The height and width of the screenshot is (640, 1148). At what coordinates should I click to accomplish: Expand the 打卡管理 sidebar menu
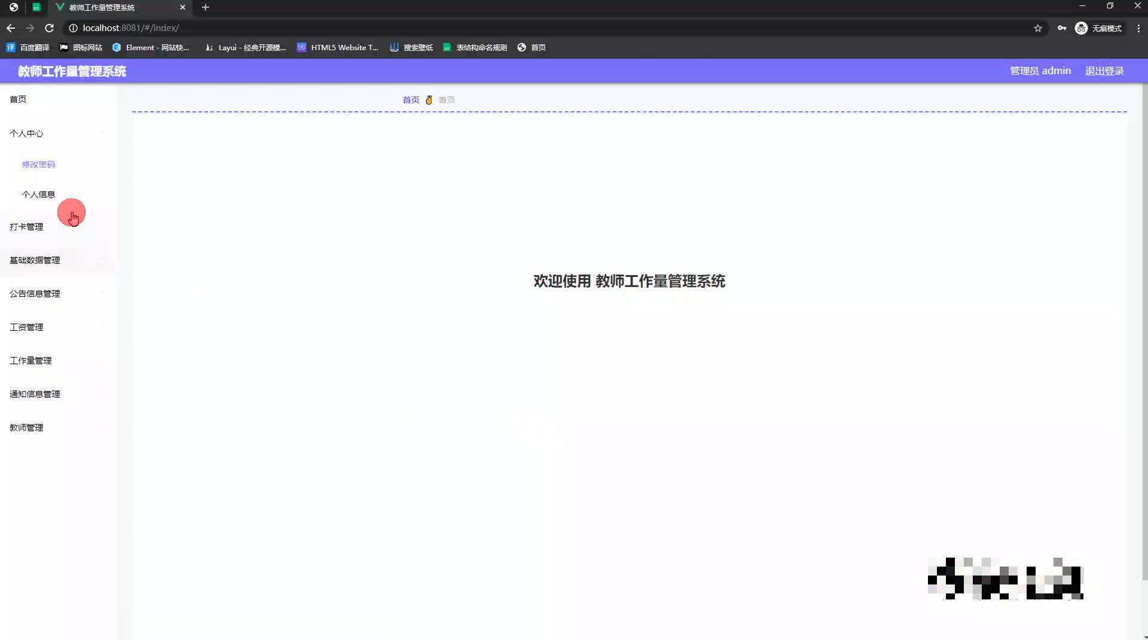tap(59, 226)
